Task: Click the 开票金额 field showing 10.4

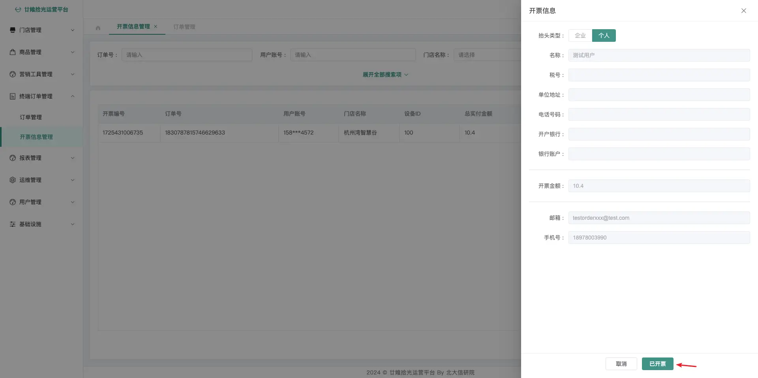Action: [659, 186]
